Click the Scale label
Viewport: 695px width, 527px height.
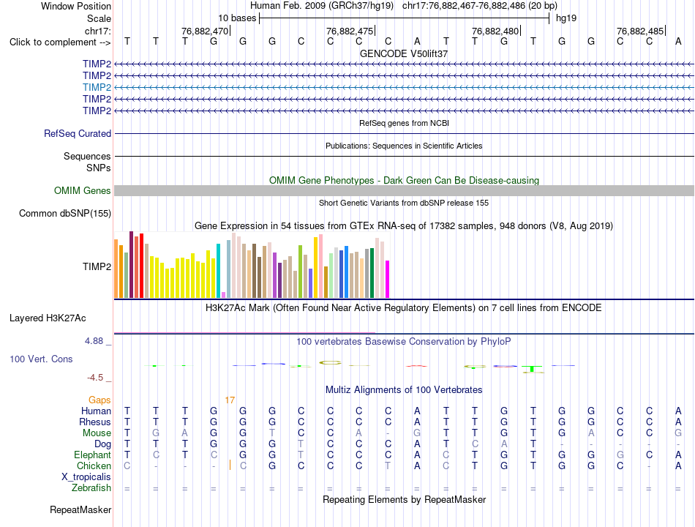[x=99, y=18]
